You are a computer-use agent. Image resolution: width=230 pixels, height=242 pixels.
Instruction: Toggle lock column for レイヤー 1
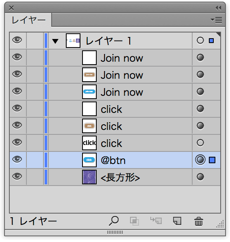[35, 41]
